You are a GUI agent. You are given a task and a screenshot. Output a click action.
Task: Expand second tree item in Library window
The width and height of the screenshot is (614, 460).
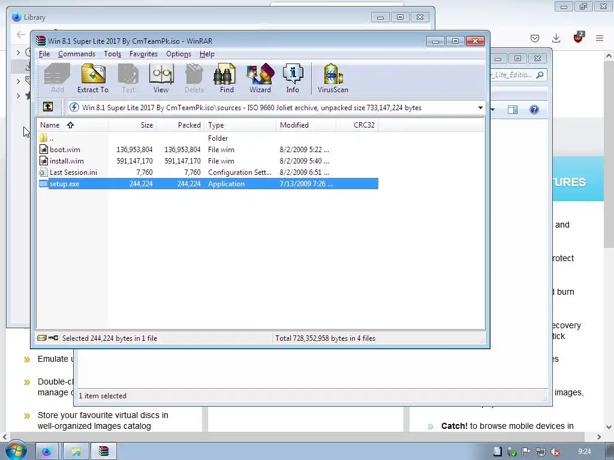18,81
